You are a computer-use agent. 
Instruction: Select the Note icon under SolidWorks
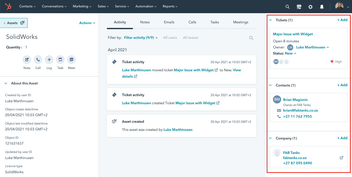coord(27,60)
